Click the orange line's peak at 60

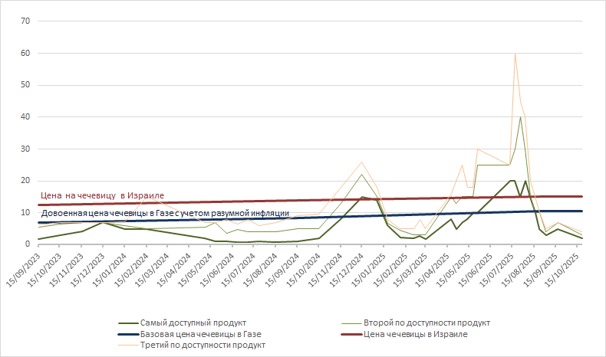click(x=515, y=54)
